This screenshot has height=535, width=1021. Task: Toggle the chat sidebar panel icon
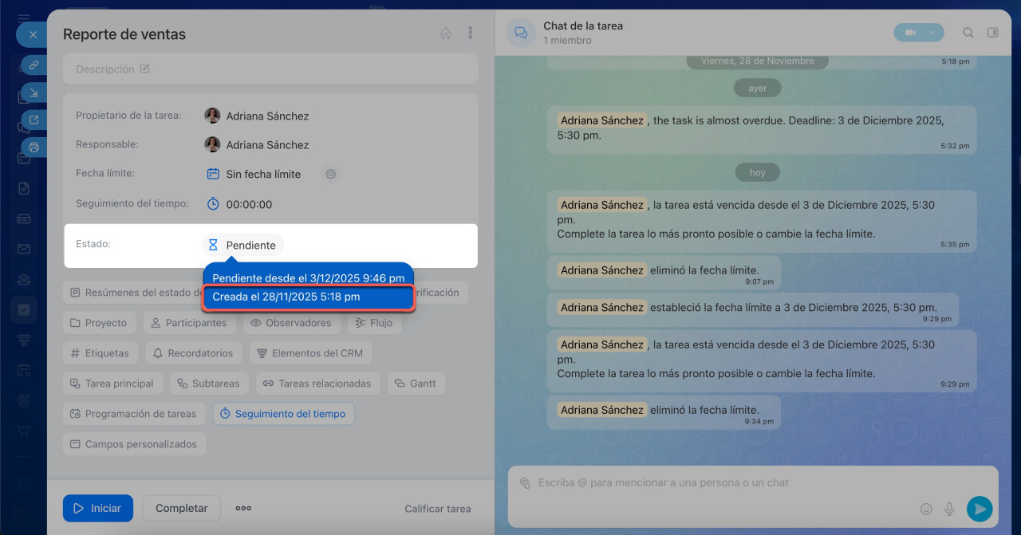(x=992, y=33)
